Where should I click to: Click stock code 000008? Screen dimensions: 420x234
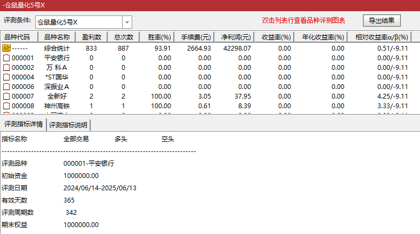23,106
